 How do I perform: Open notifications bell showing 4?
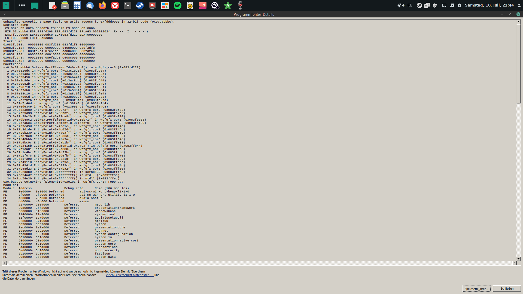click(401, 5)
